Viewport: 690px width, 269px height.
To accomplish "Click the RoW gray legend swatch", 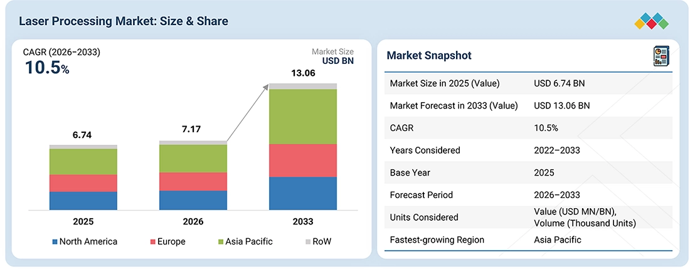I will [308, 242].
